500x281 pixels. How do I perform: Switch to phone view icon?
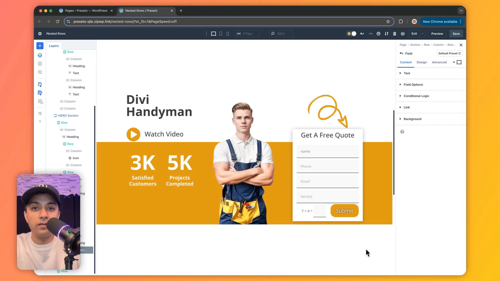228,34
